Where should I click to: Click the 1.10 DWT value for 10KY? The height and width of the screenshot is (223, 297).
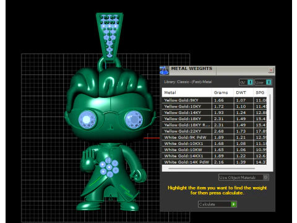[241, 107]
